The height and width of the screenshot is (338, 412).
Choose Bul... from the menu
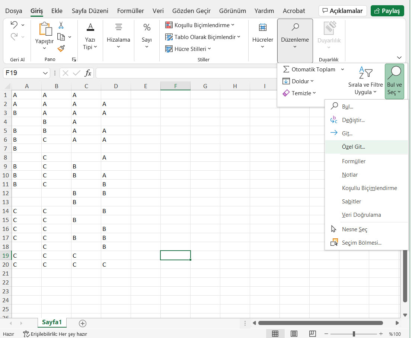(x=366, y=107)
